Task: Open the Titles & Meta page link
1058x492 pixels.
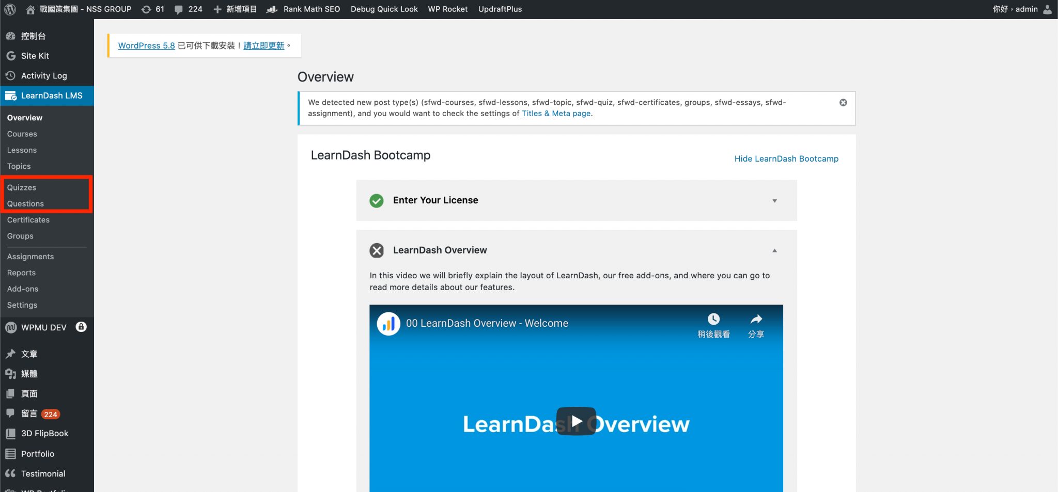Action: pyautogui.click(x=556, y=114)
